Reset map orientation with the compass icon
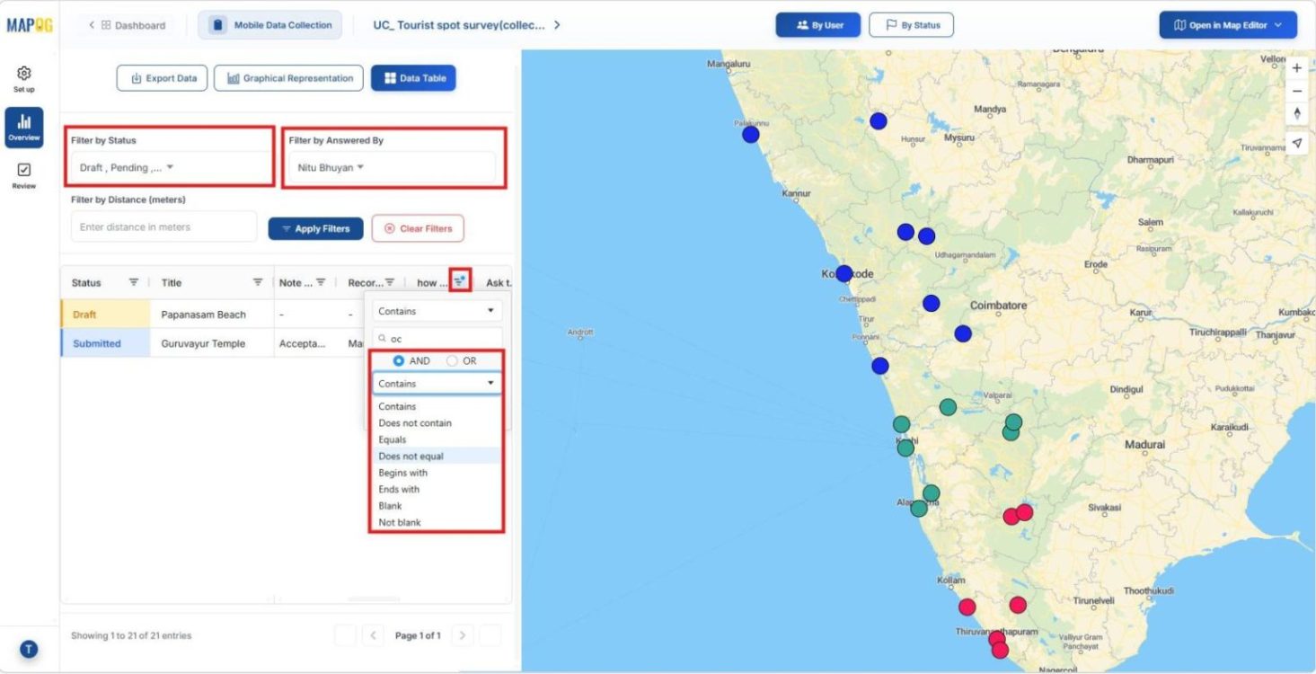This screenshot has width=1316, height=674. (1296, 113)
